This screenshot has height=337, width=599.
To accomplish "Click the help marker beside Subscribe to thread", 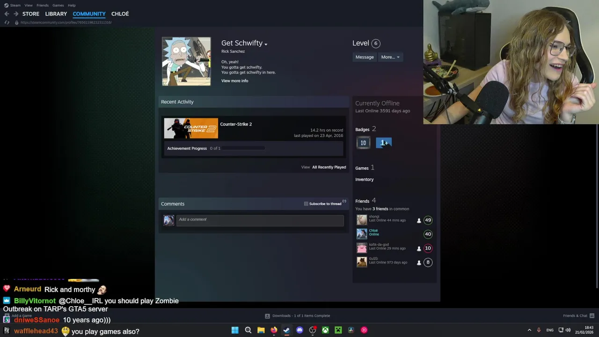I will pos(344,202).
